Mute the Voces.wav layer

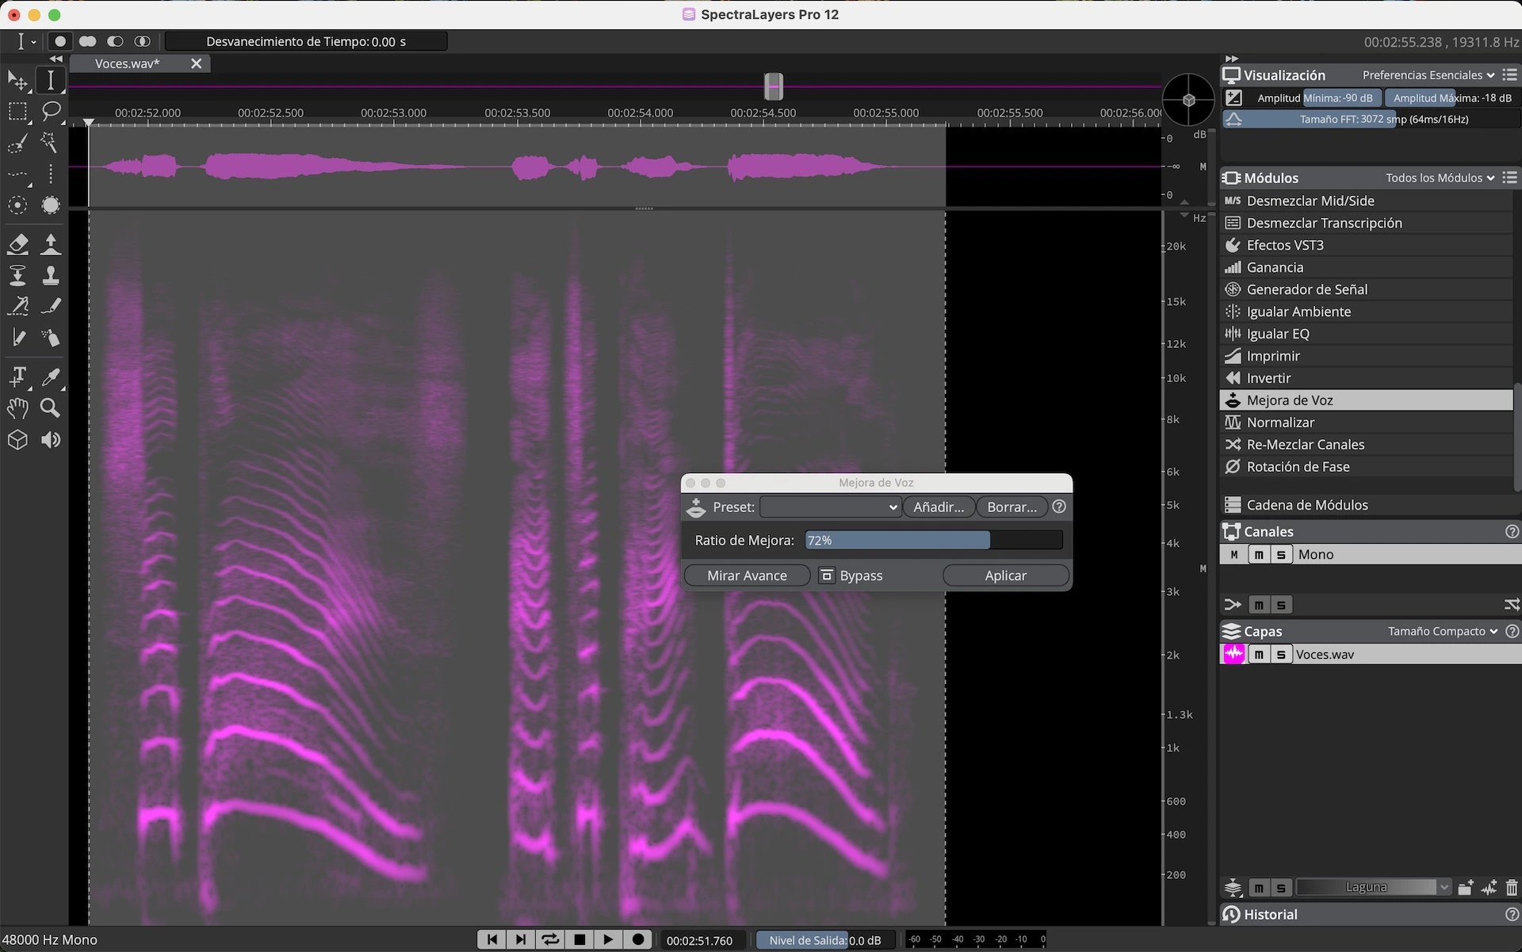point(1259,655)
